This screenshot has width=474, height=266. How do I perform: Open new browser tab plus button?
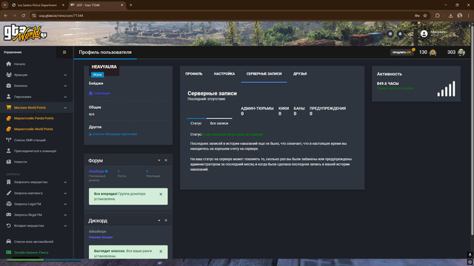[x=131, y=5]
